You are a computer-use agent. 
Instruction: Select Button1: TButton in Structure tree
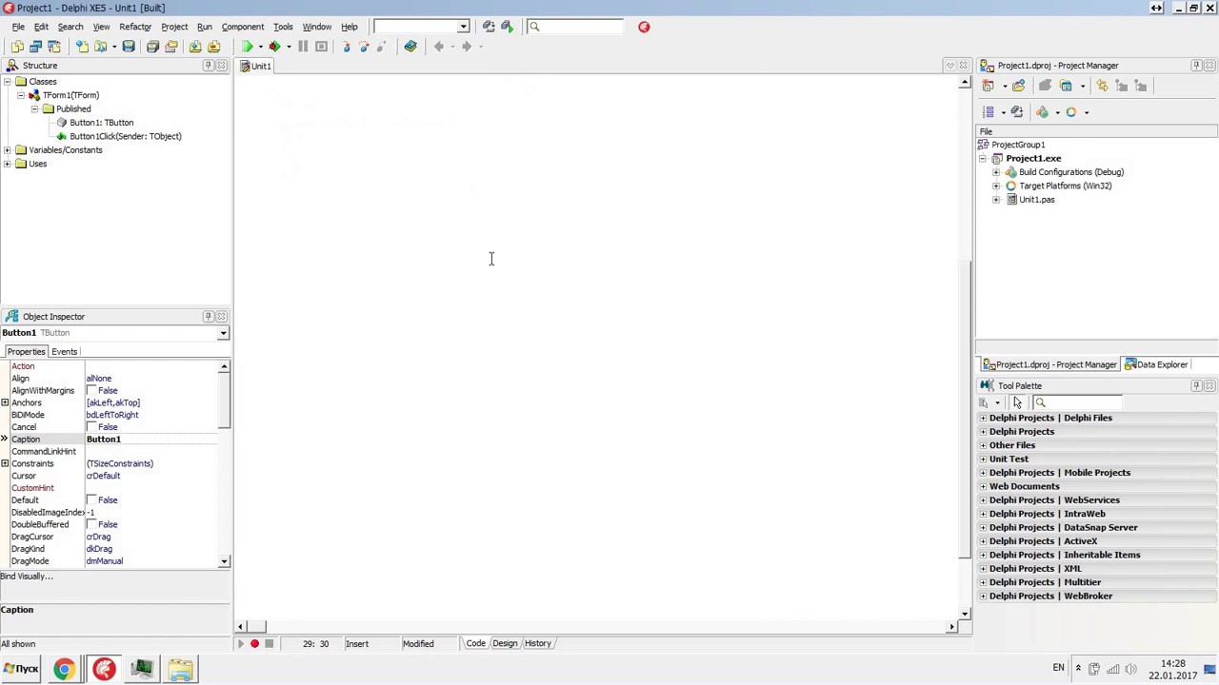point(101,123)
